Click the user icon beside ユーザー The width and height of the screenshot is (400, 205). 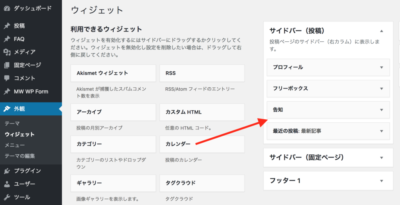7,184
